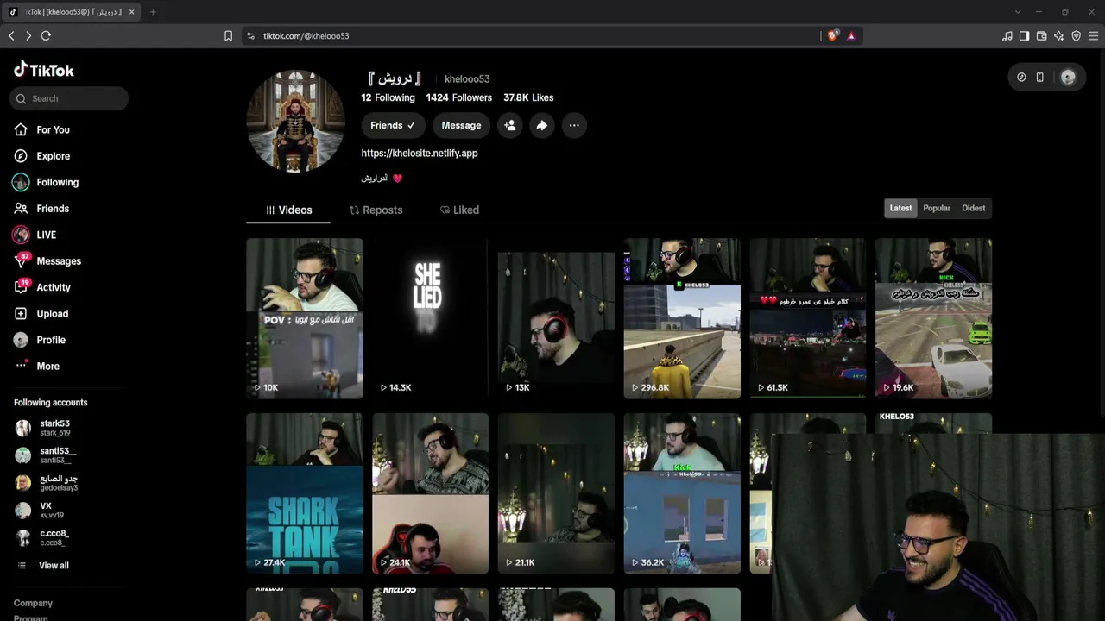Open the TikTok coins icon in header pill
Screen dimensions: 1105x621
pyautogui.click(x=1021, y=77)
